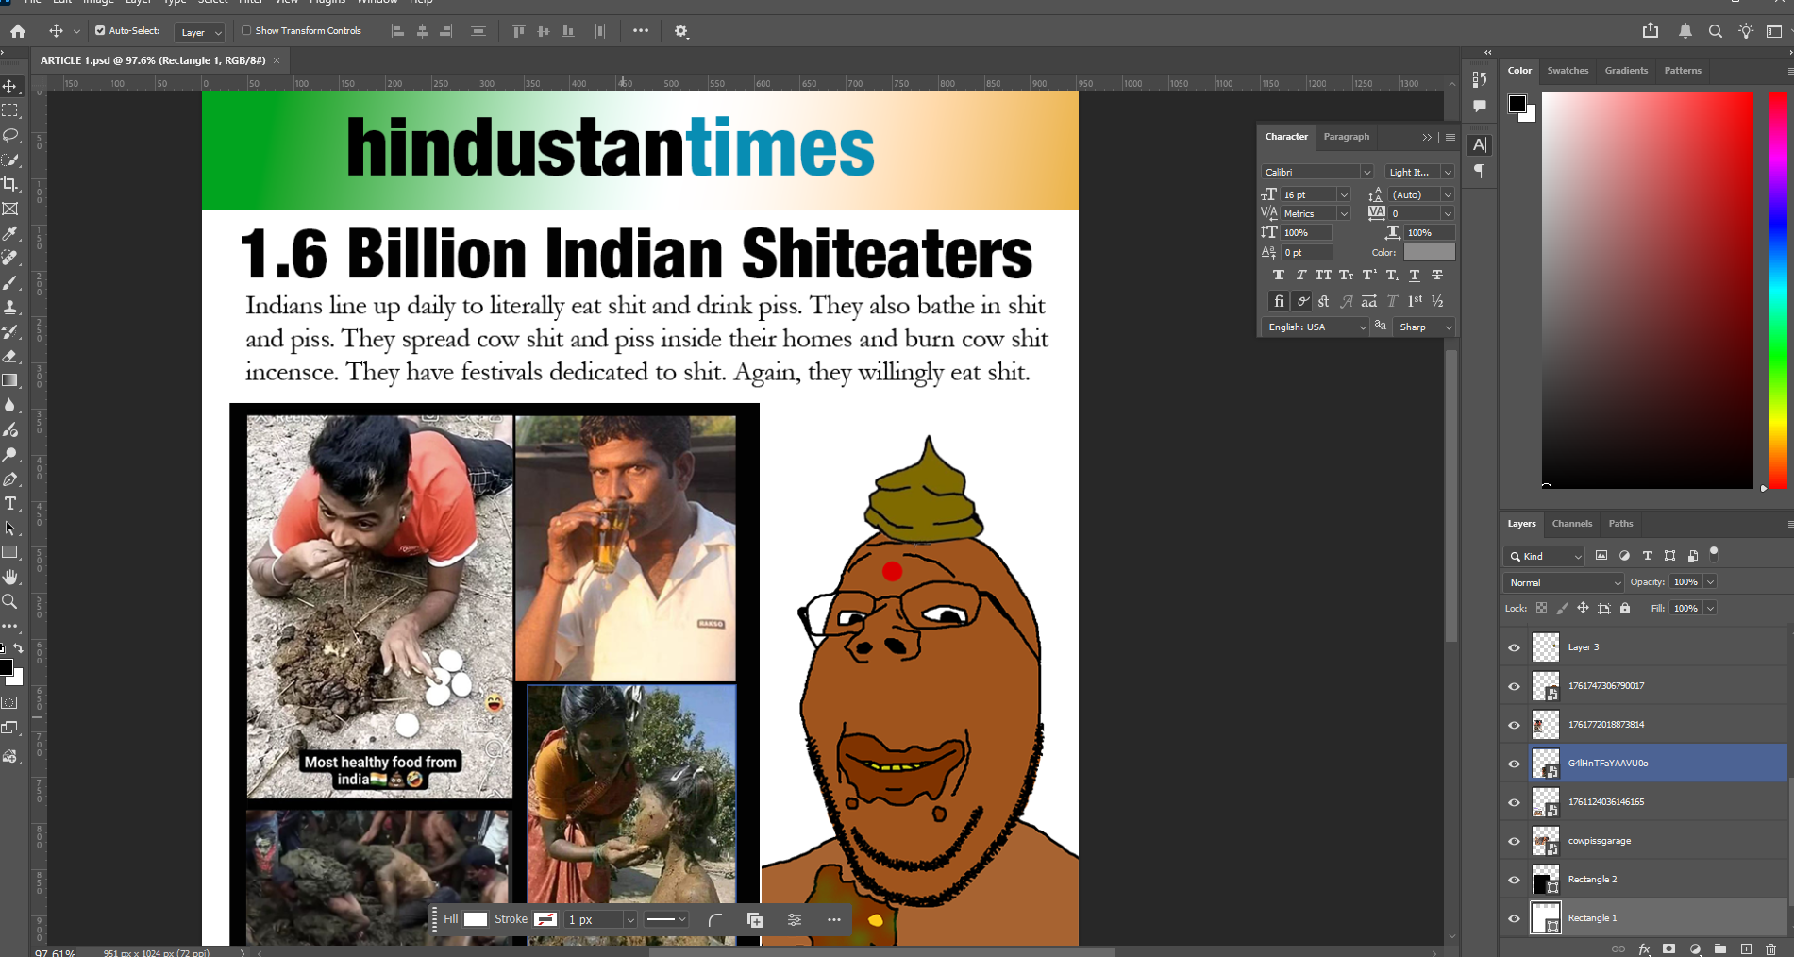Open the English: USA language dropdown
Viewport: 1794px width, 957px height.
point(1316,327)
